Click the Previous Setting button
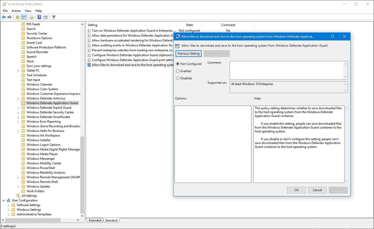 pyautogui.click(x=188, y=53)
